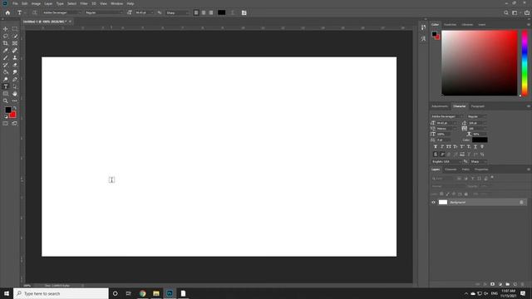Open the File menu

(x=15, y=3)
